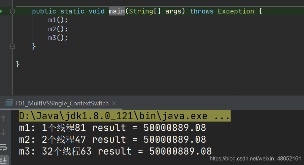Click the Exception type in throws clause

(x=236, y=11)
